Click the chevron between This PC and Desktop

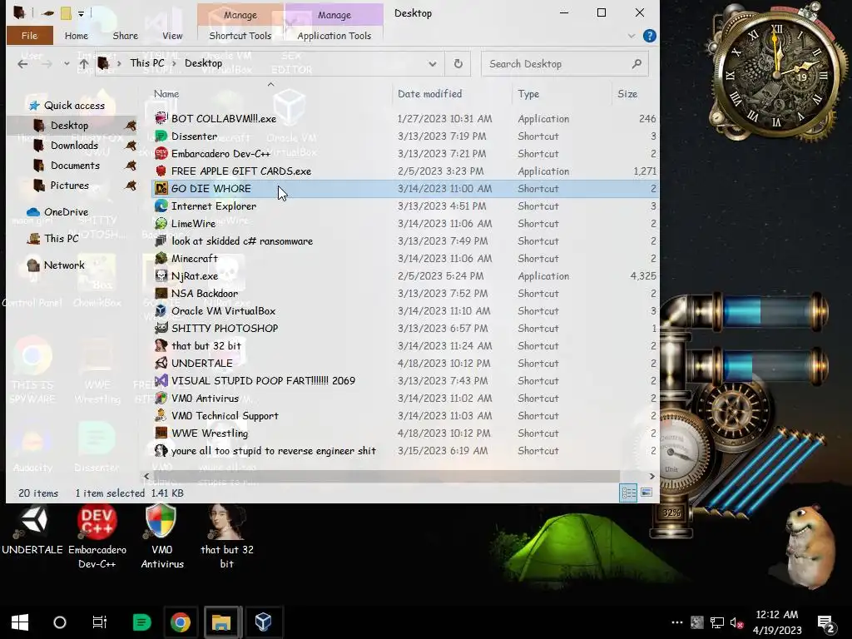tap(175, 63)
